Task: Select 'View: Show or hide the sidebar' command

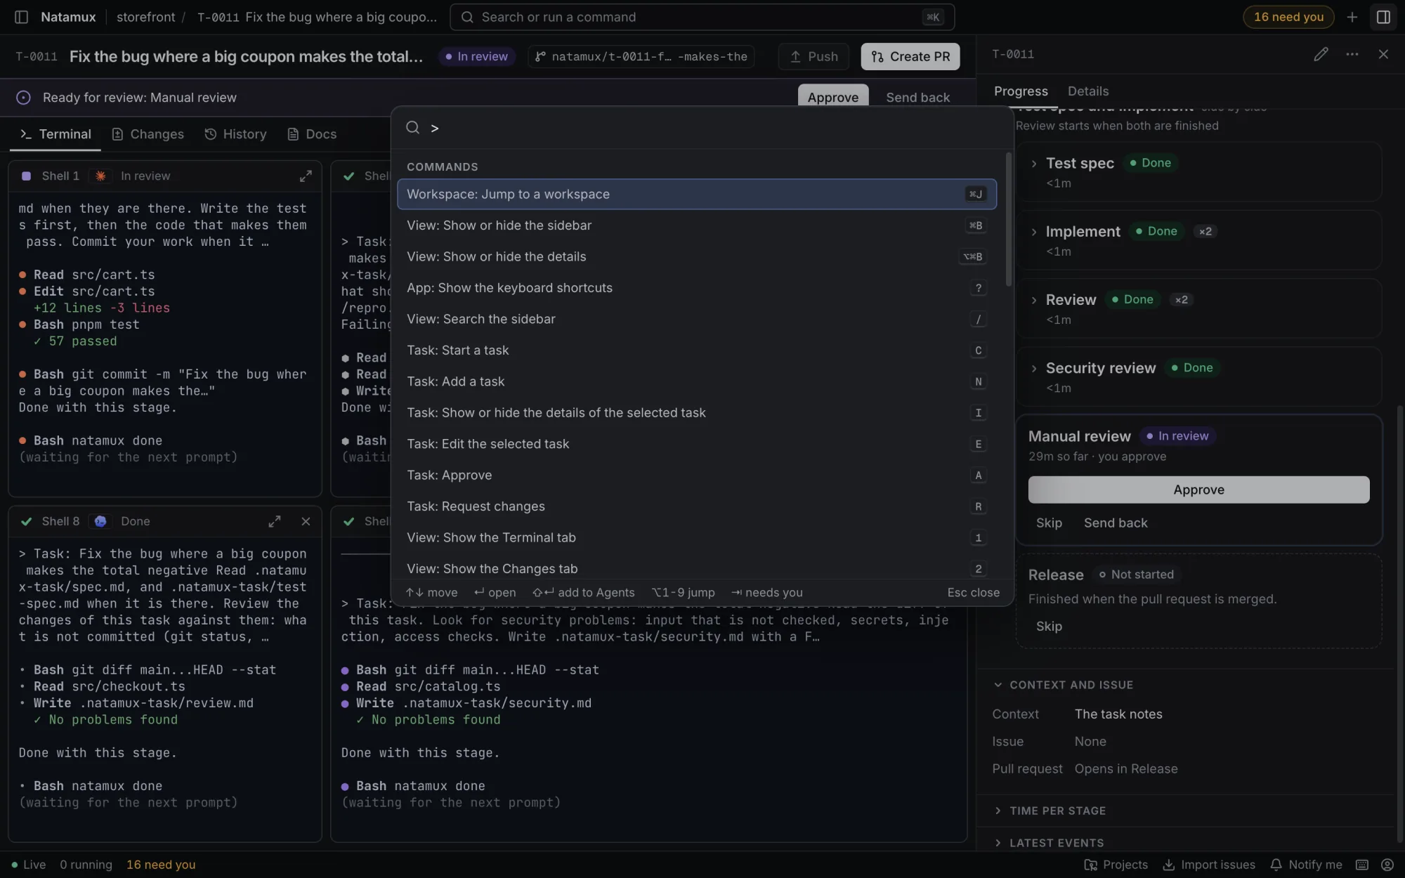Action: pyautogui.click(x=697, y=225)
